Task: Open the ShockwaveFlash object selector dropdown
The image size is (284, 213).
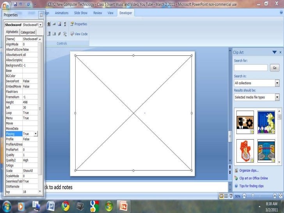Action: 41,25
